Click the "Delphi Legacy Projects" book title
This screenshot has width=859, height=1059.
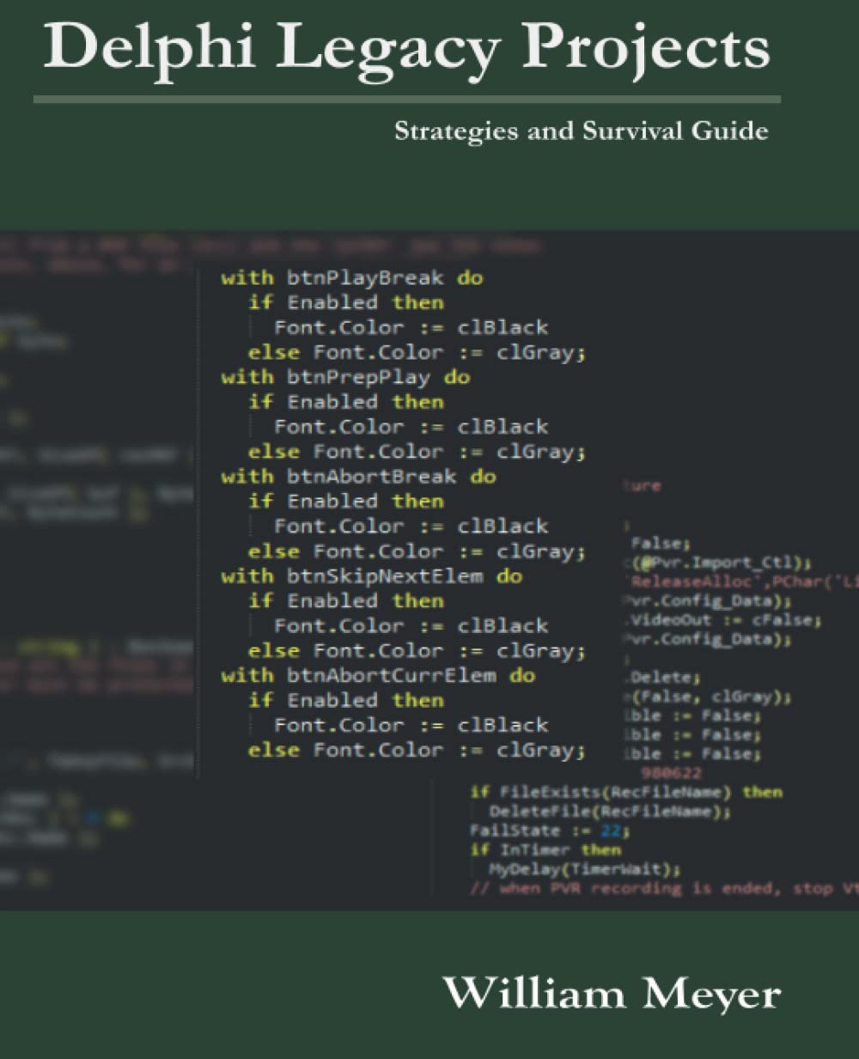(406, 46)
